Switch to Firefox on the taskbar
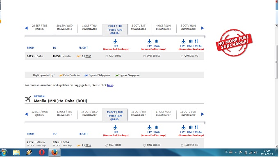This screenshot has width=280, height=157. coord(55,153)
